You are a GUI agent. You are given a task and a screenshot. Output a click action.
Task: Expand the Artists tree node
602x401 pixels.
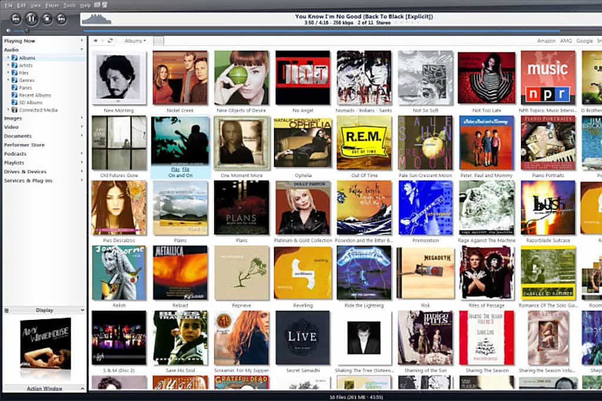8,65
